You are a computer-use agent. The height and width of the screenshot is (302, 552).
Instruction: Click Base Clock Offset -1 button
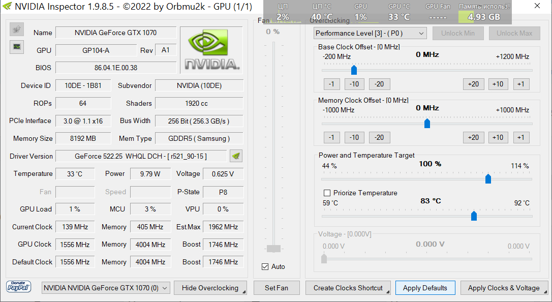[x=331, y=84]
